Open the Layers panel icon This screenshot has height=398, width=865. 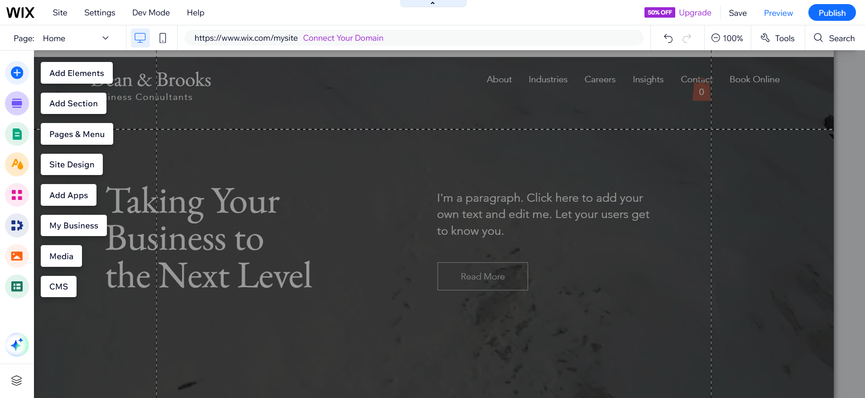tap(17, 381)
